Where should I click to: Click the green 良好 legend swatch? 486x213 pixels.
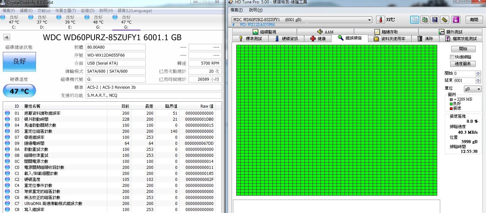[451, 104]
